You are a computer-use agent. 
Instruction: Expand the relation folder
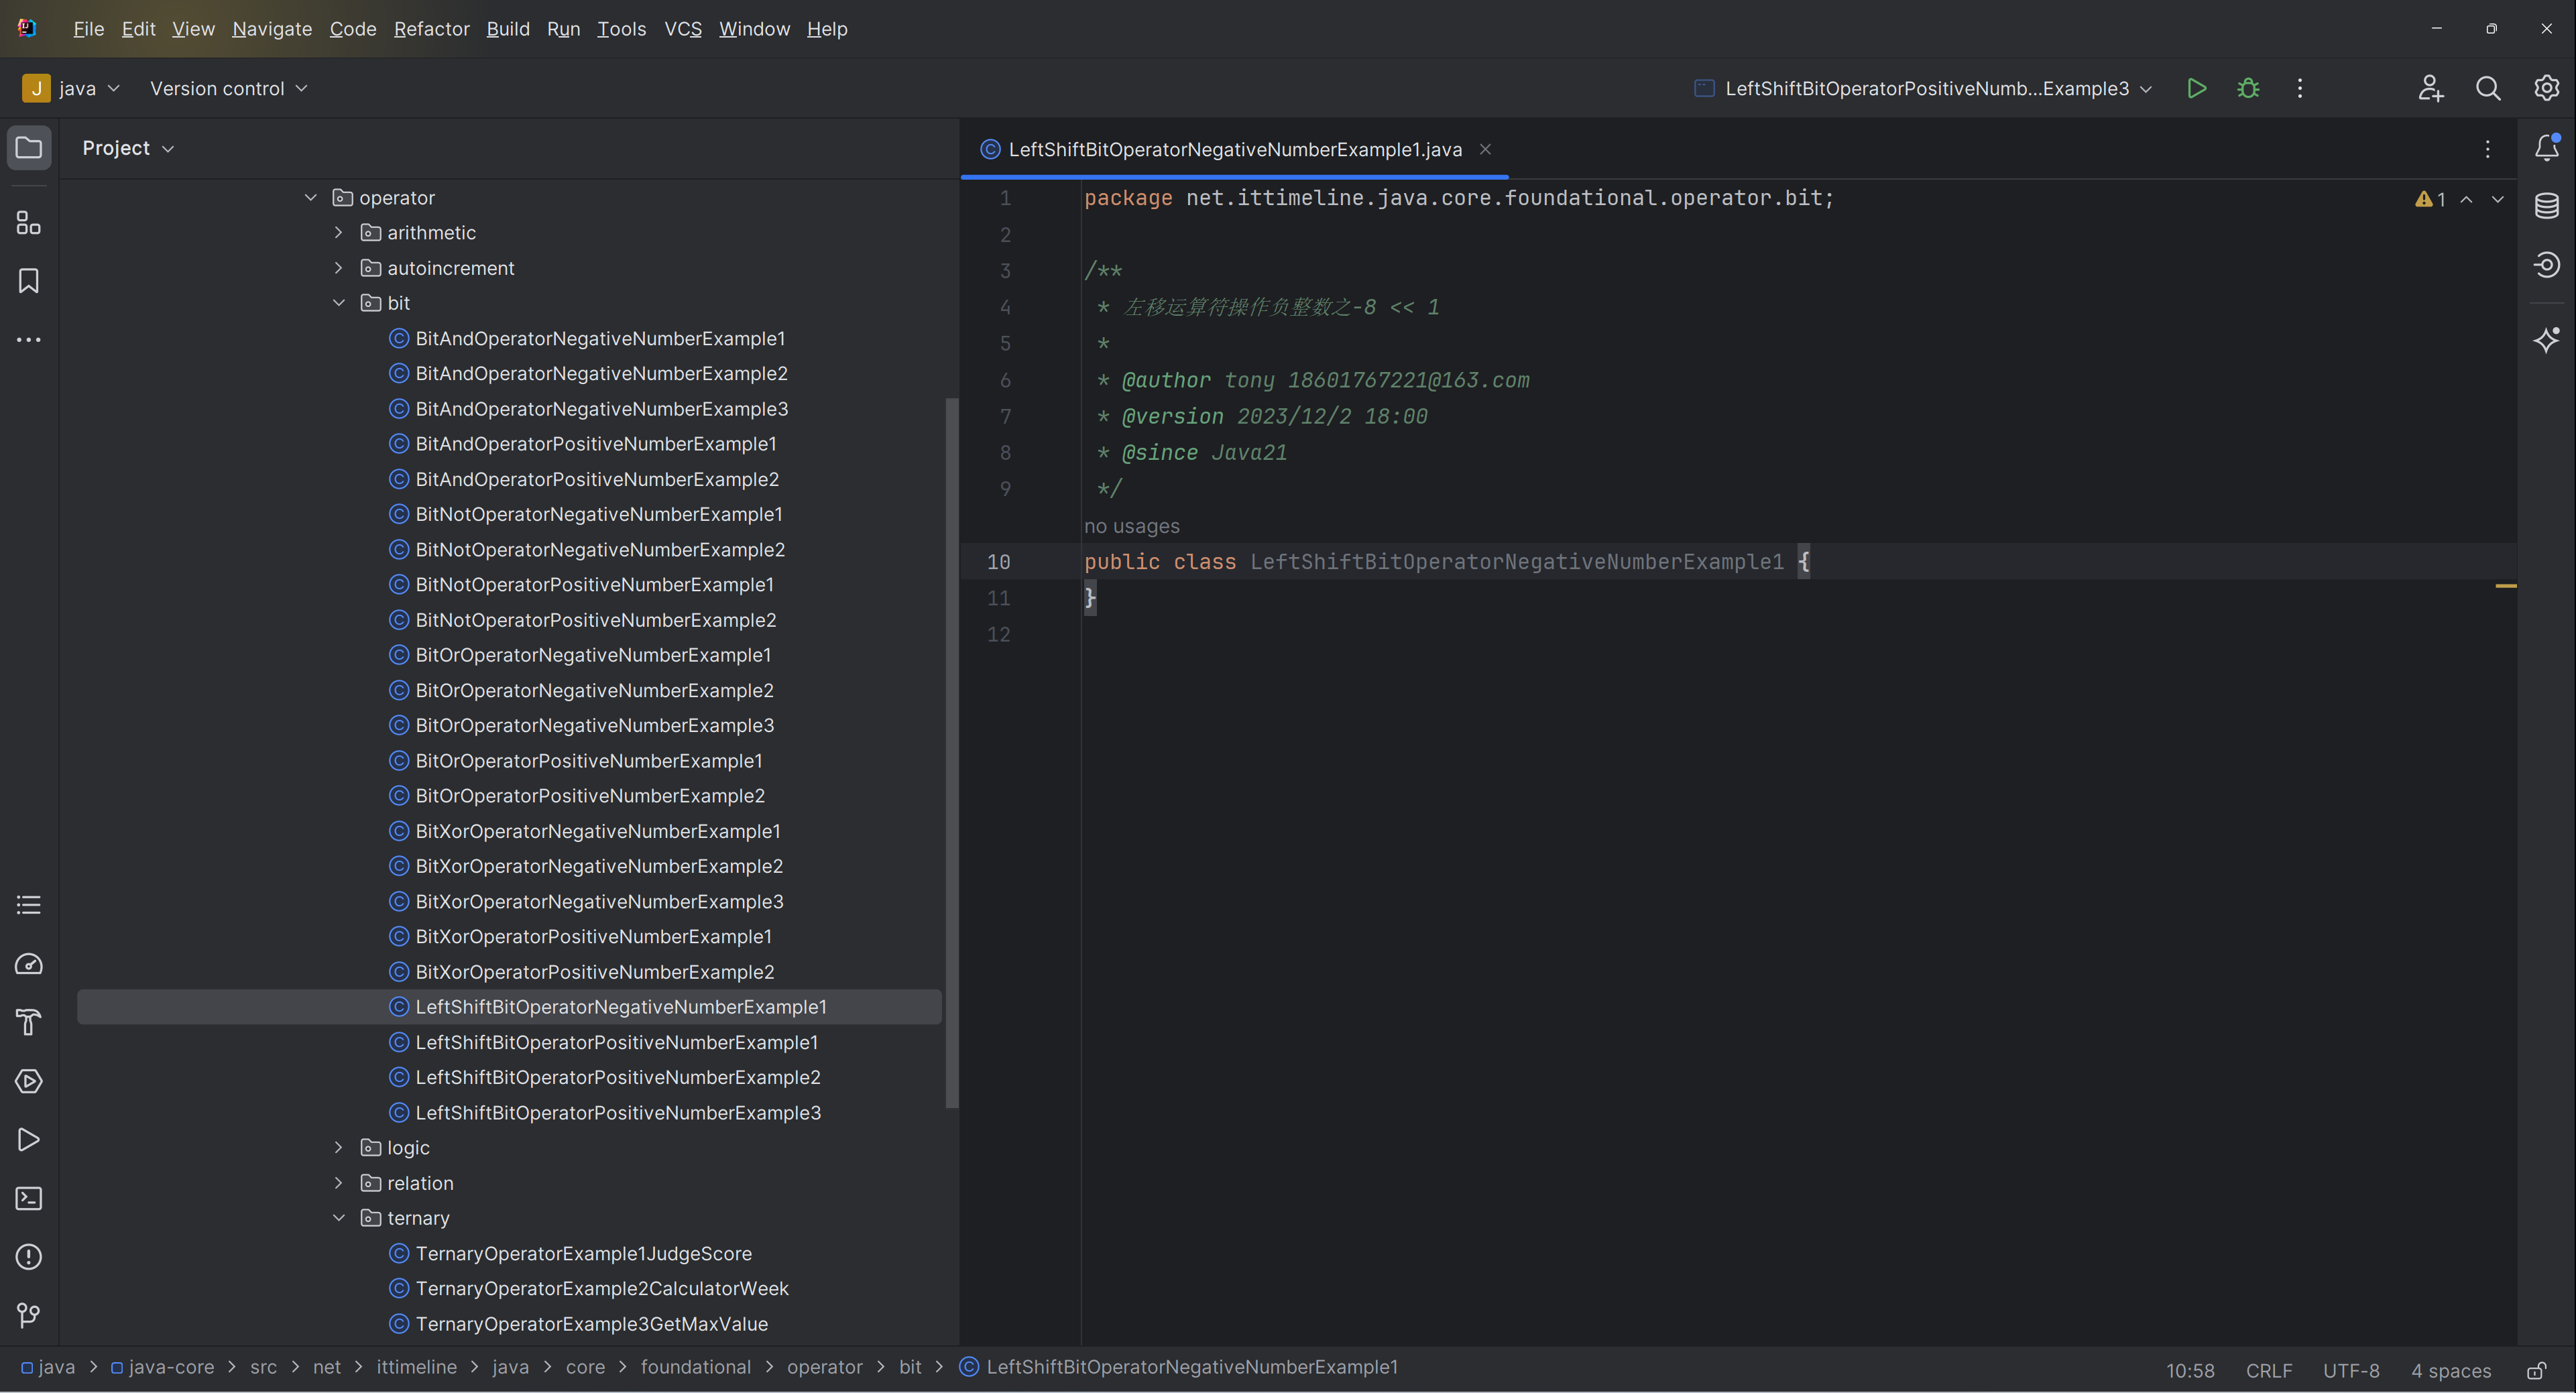[x=339, y=1183]
